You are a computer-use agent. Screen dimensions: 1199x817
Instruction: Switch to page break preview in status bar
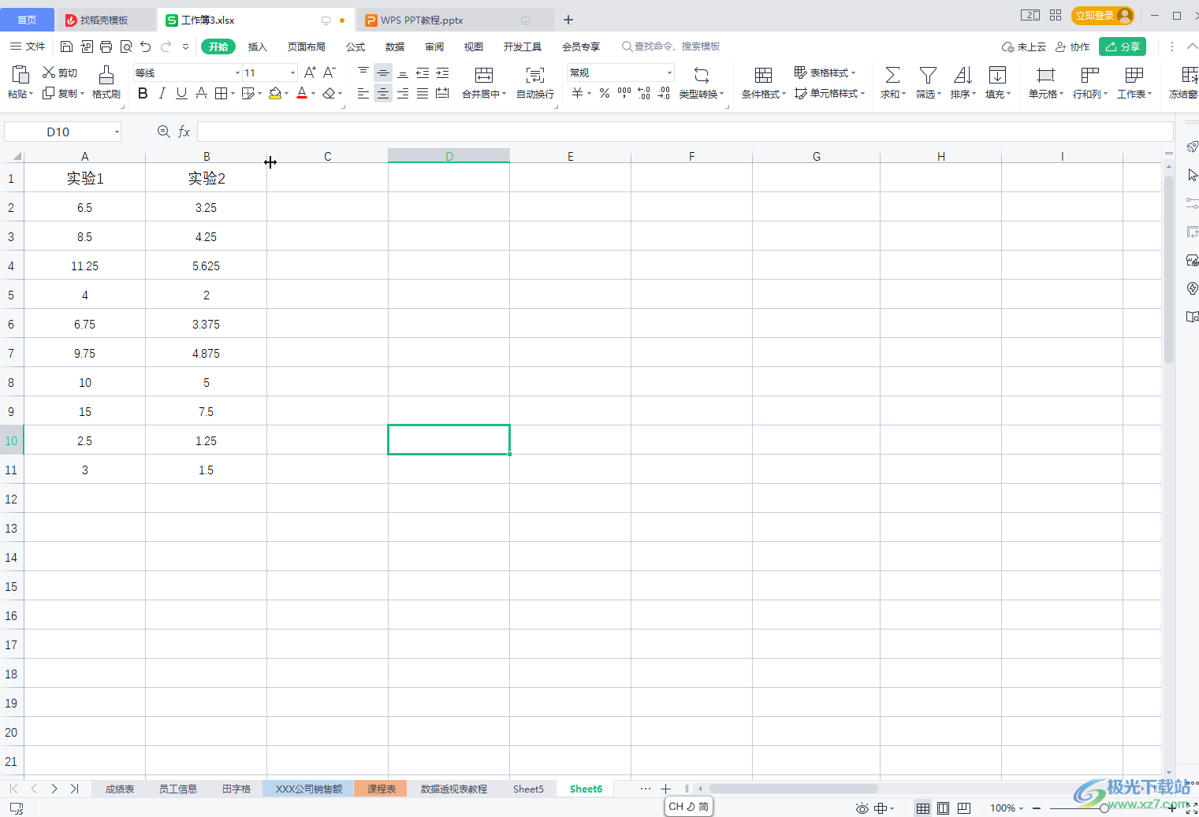click(964, 808)
